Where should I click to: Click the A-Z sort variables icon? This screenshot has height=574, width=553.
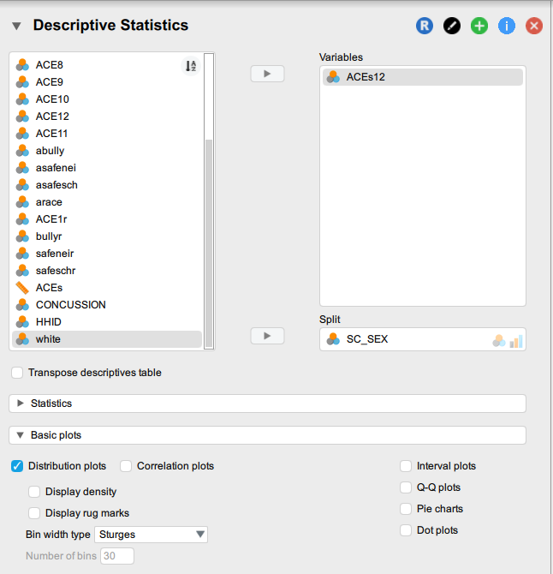(x=191, y=66)
